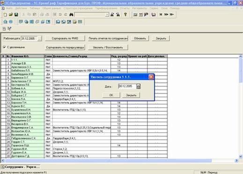Toggle the 'С уволенными' checkbox
Screen dimensions: 243x174
(4, 47)
